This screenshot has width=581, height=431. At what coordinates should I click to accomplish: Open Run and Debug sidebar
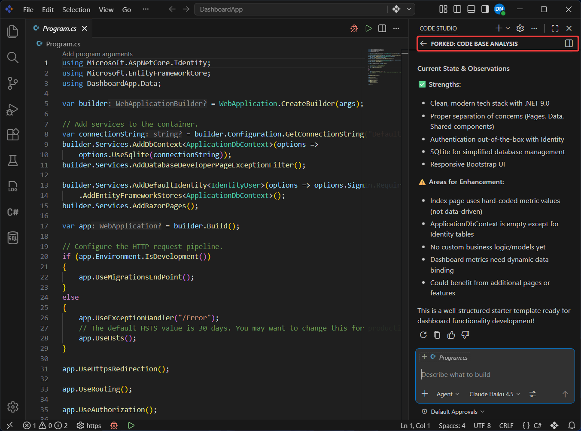[13, 109]
